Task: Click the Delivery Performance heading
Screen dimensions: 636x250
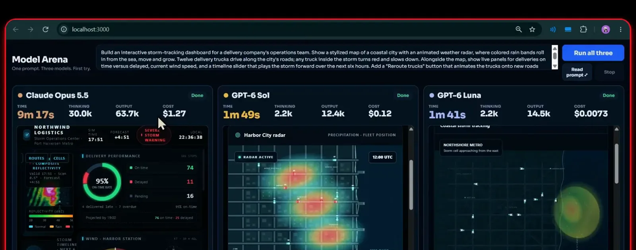Action: click(113, 156)
